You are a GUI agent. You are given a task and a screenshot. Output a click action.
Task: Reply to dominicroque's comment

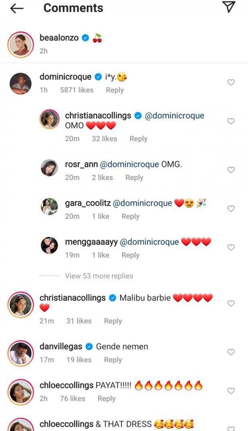click(x=115, y=90)
